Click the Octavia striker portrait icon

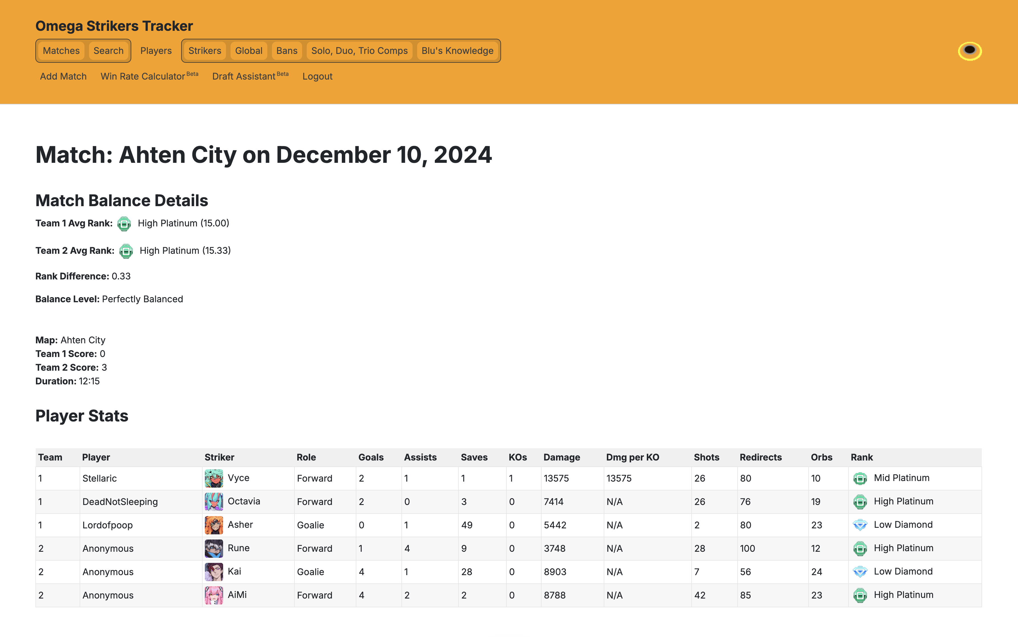[214, 501]
